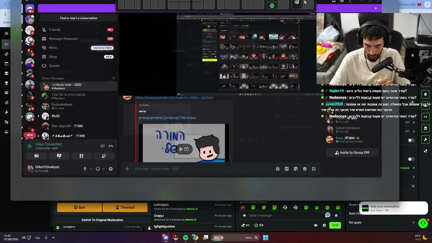This screenshot has height=243, width=432.
Task: Open Kick chat settings gear
Action: [x=324, y=225]
